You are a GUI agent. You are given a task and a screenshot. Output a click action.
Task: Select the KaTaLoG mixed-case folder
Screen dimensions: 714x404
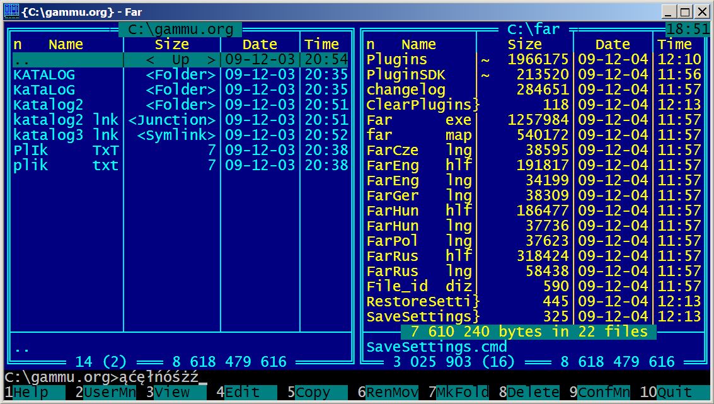(180, 89)
